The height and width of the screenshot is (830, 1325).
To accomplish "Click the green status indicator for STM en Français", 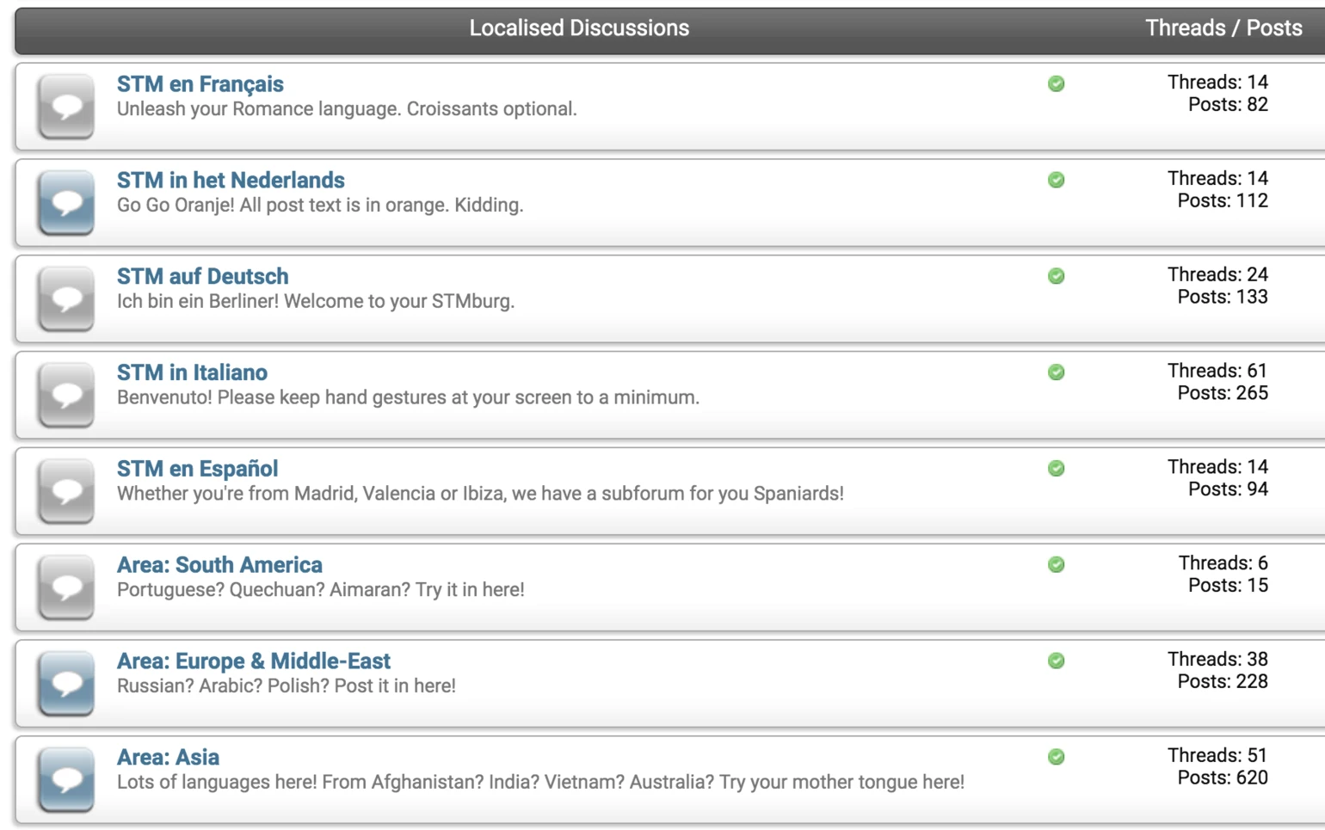I will pyautogui.click(x=1056, y=84).
